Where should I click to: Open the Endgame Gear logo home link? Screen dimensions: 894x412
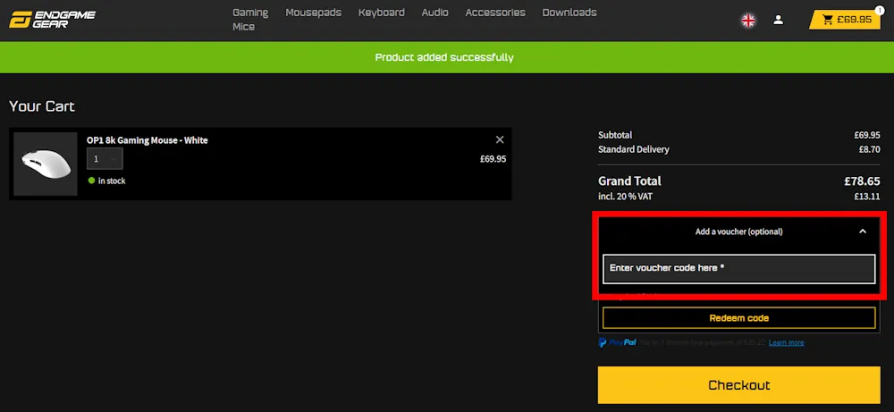point(52,19)
